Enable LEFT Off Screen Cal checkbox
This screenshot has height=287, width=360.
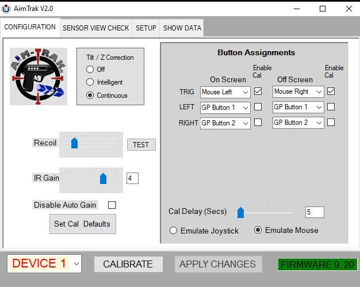coord(331,107)
